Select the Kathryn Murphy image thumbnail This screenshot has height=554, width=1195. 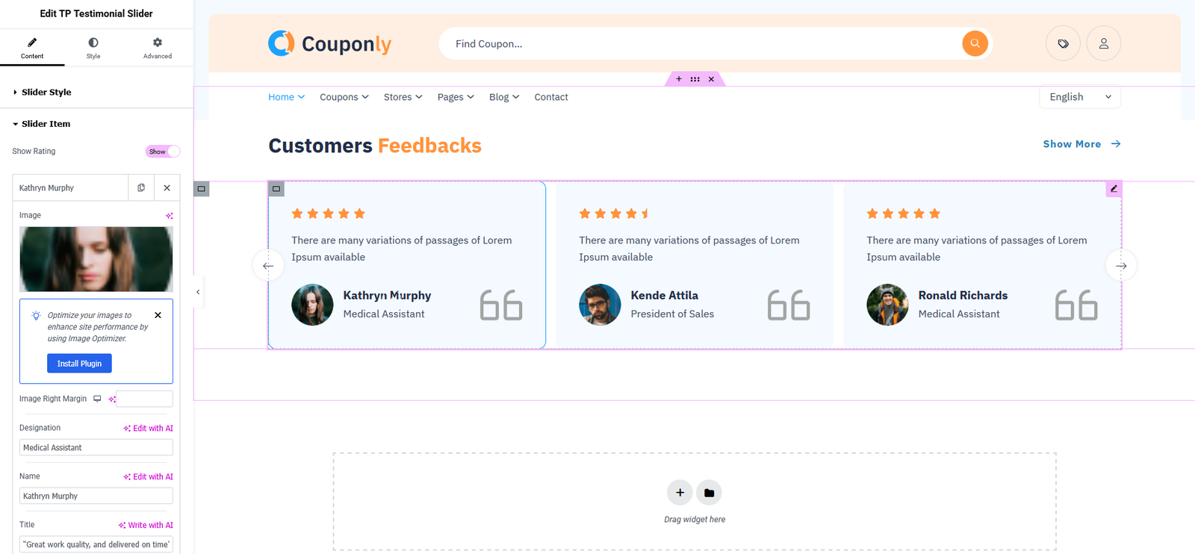click(x=96, y=259)
